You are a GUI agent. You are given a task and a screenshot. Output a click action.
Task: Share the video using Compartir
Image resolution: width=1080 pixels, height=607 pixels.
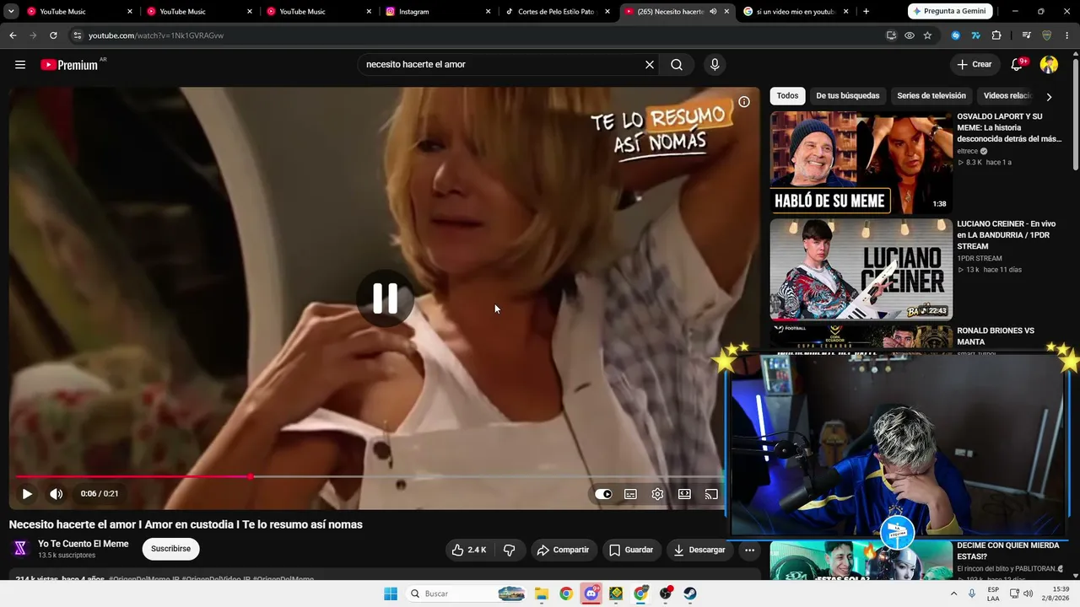click(x=563, y=550)
